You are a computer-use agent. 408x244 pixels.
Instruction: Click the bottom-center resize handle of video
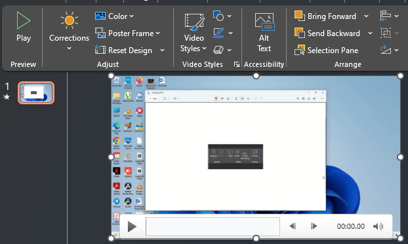pos(256,238)
